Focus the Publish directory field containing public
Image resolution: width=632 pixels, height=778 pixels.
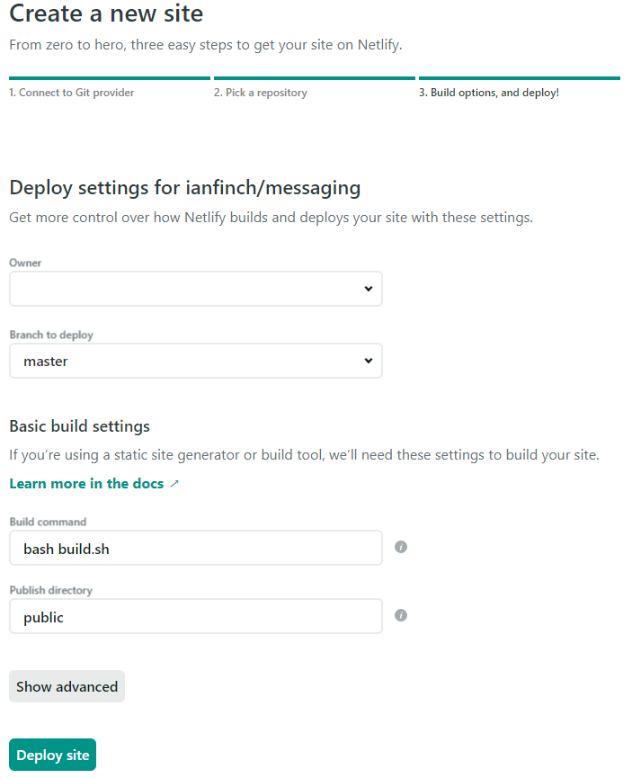(196, 617)
